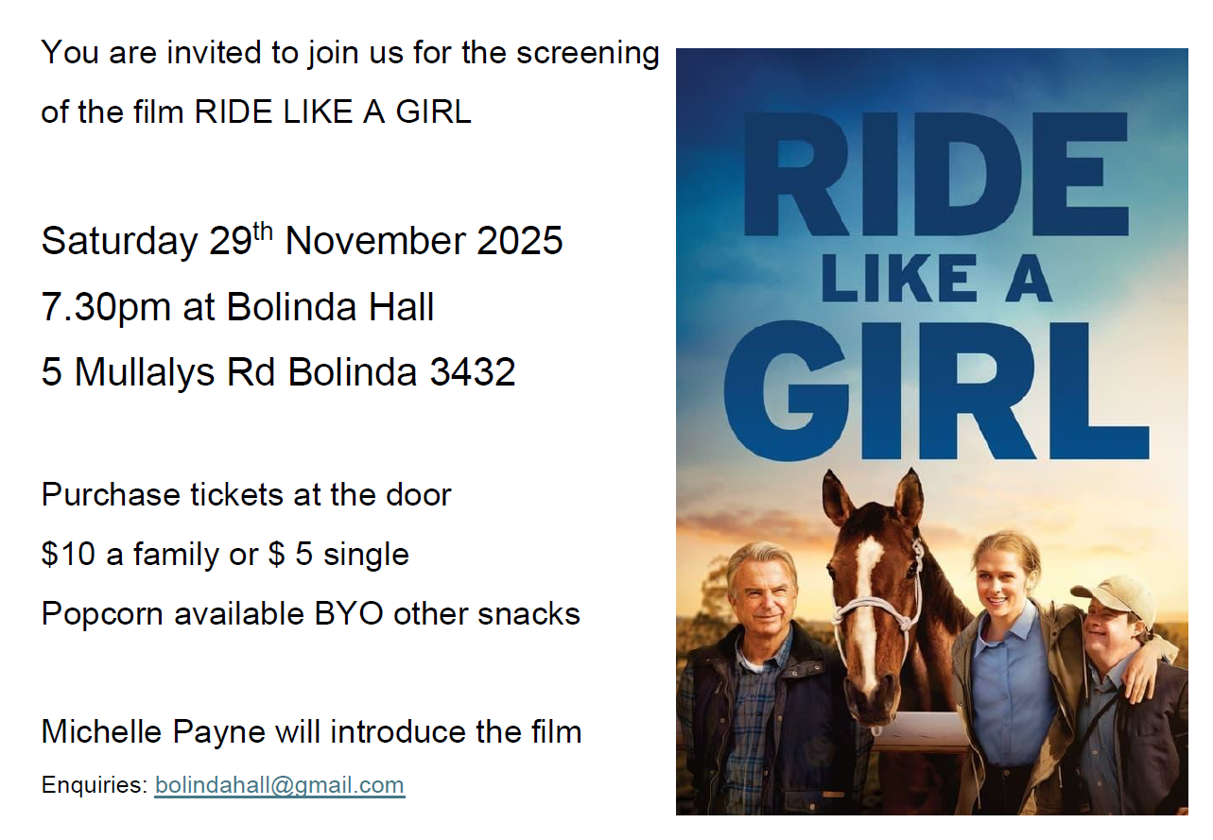
Task: Click the 'Popcorn available BYO other snacks' line
Action: point(310,613)
